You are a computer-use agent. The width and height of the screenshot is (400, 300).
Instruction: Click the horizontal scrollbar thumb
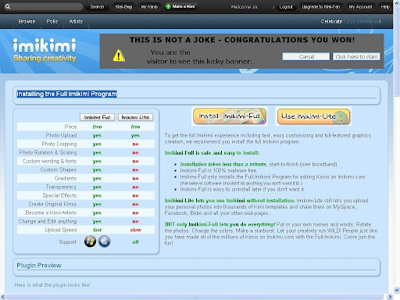tap(195, 297)
